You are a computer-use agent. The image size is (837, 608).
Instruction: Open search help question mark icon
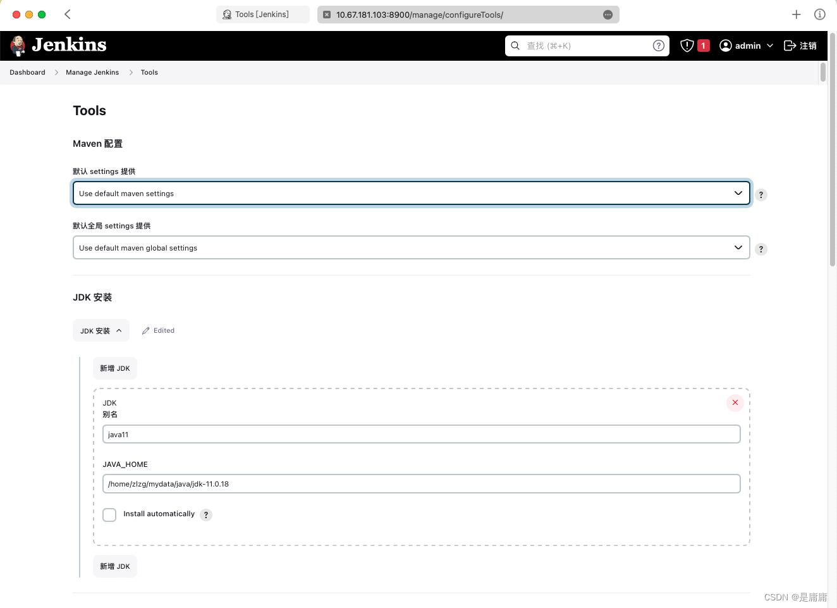(x=658, y=46)
